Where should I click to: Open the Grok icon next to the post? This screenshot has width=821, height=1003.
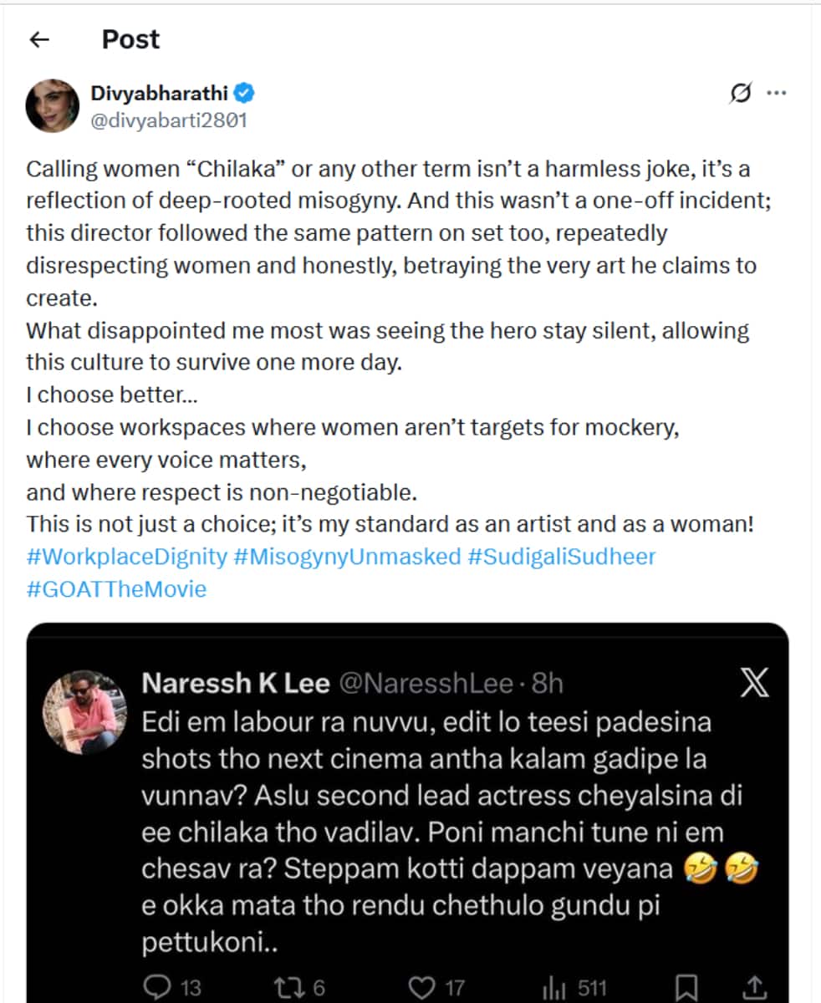pos(740,94)
